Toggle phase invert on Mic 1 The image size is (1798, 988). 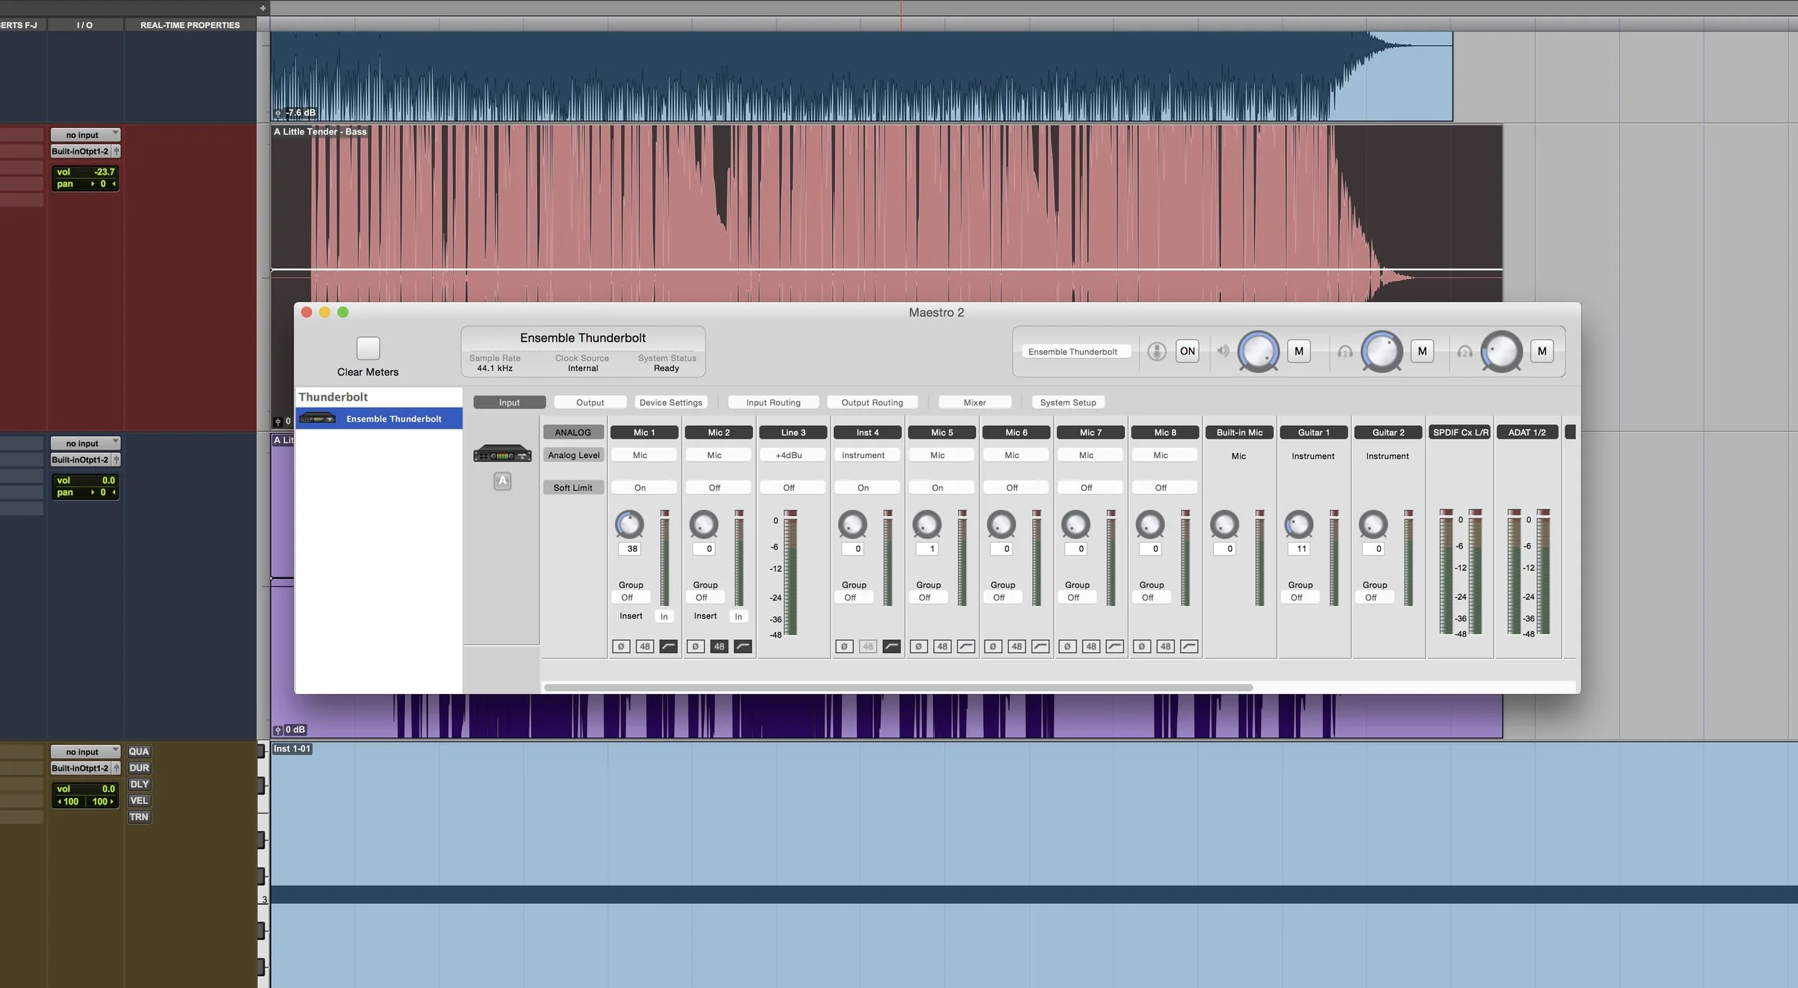(621, 646)
